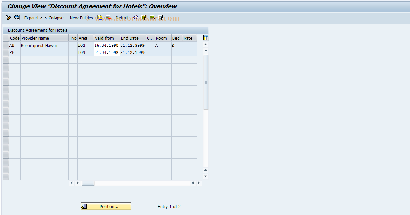Click horizontal scroll right arrow at right end
The height and width of the screenshot is (215, 410).
[199, 183]
